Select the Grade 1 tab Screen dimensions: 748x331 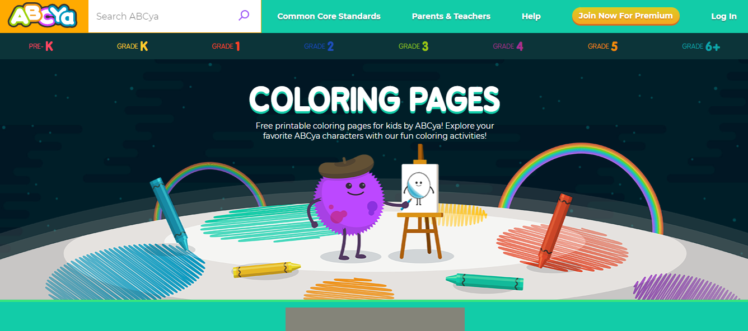point(226,46)
